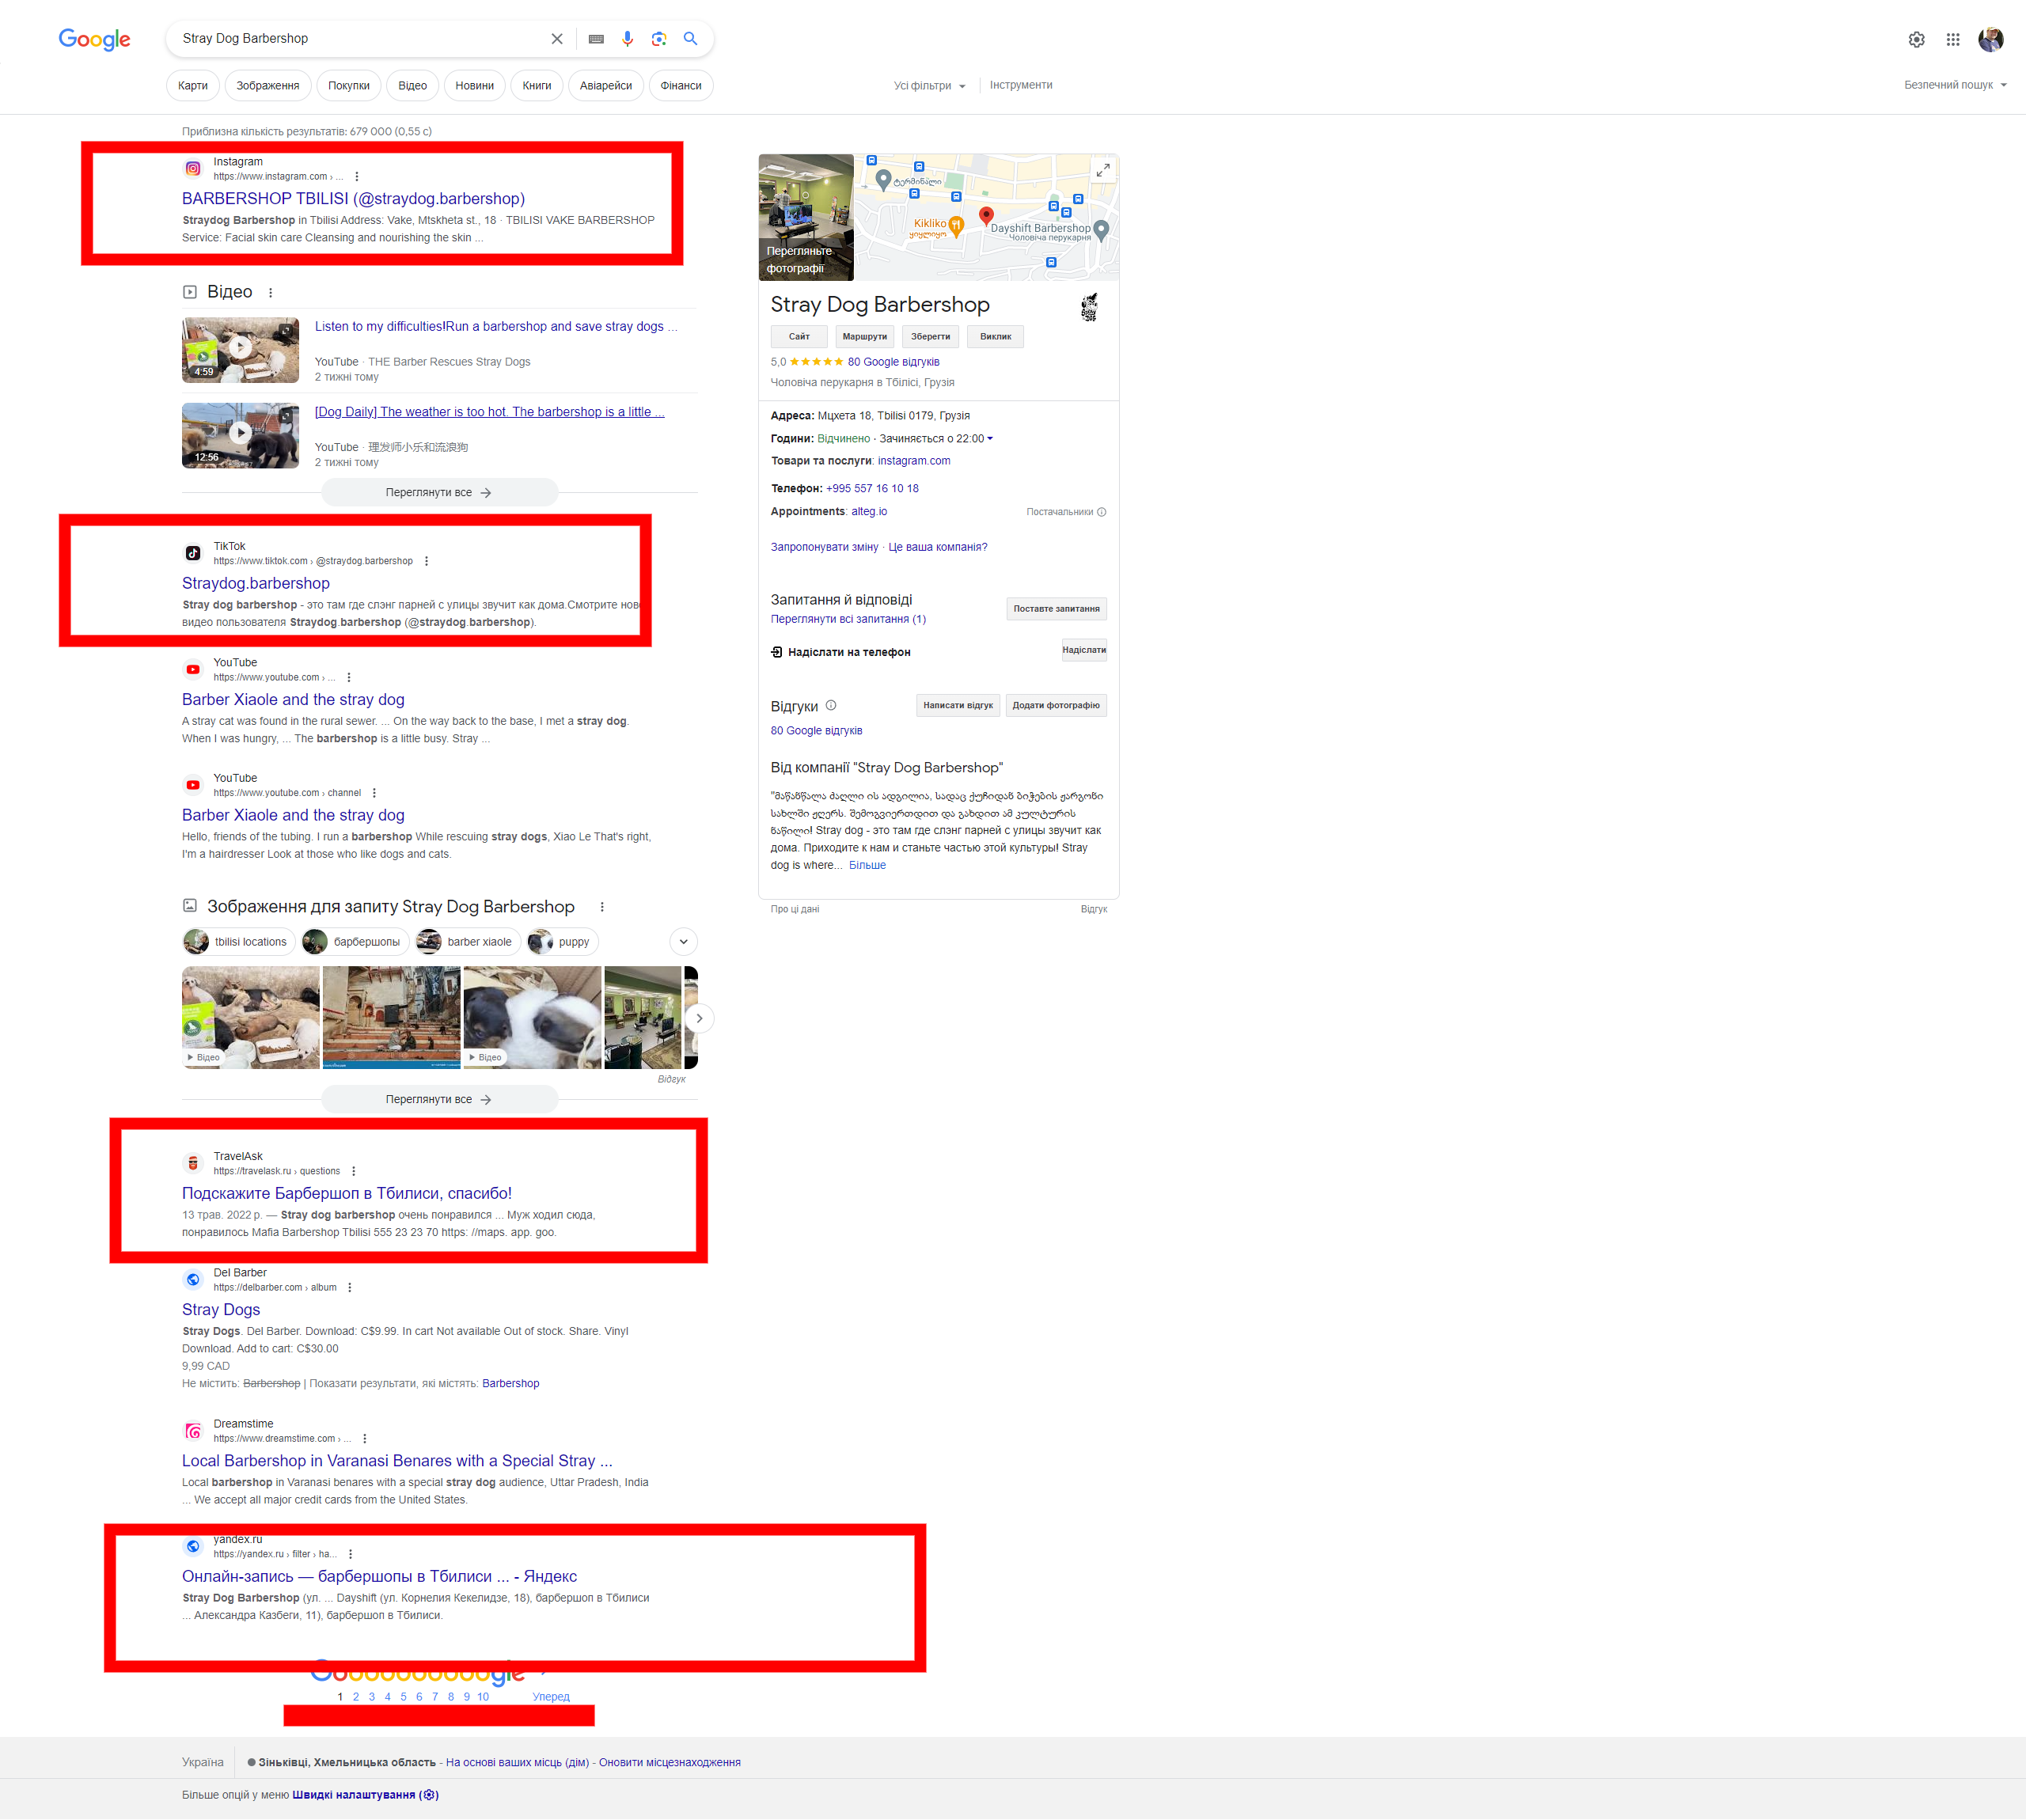Open three-dot menu for TikTok result
Screen dimensions: 2026x1820
point(427,561)
